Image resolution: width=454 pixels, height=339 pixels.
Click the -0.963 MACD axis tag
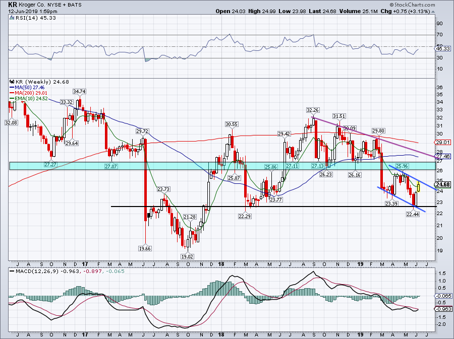coord(443,309)
